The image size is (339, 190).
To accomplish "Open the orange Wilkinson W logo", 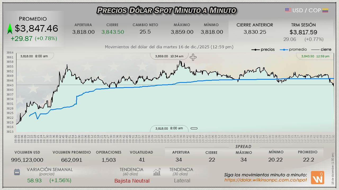I will tap(317, 178).
